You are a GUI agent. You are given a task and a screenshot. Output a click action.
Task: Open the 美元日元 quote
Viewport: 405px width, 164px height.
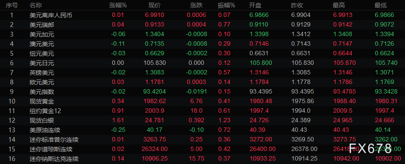[x=202, y=63]
